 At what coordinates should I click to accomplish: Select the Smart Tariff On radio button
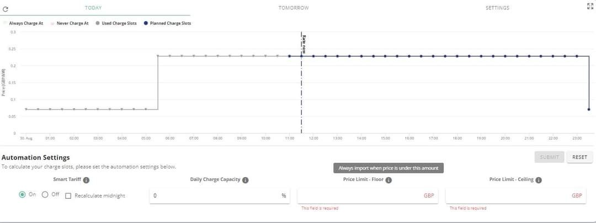pyautogui.click(x=23, y=194)
